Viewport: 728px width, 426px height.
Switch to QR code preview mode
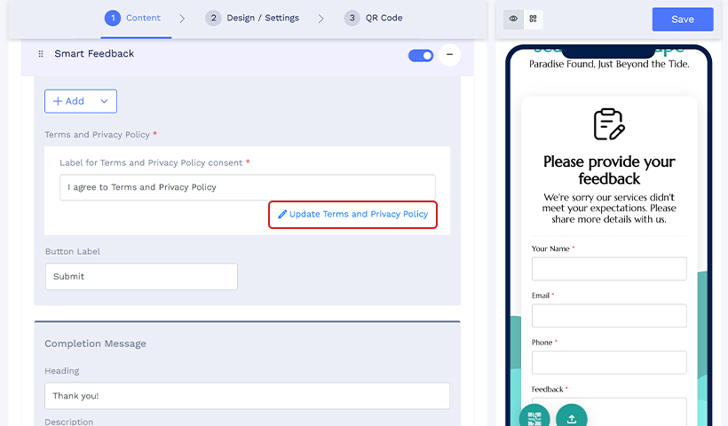533,19
